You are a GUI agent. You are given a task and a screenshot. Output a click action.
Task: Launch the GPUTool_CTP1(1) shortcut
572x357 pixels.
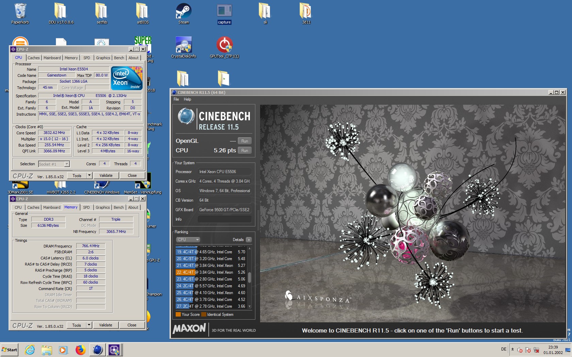click(x=224, y=48)
